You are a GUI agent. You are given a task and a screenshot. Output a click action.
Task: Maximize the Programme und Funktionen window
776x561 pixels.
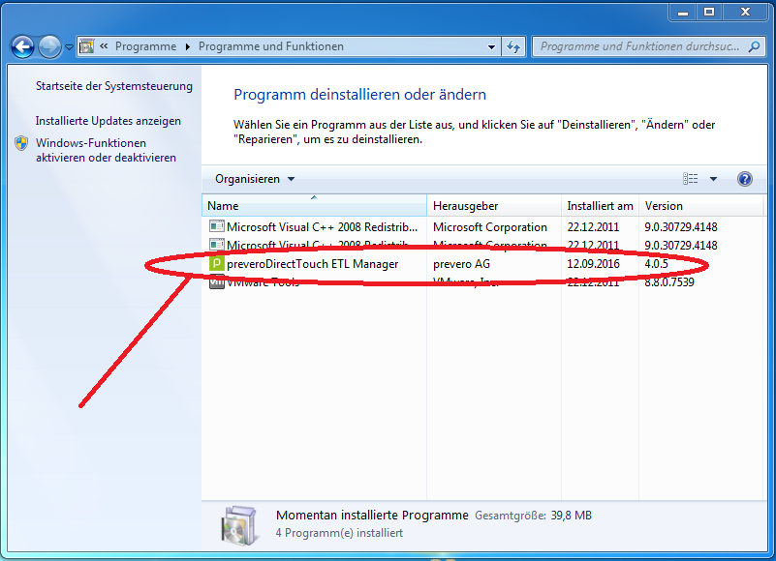coord(709,12)
